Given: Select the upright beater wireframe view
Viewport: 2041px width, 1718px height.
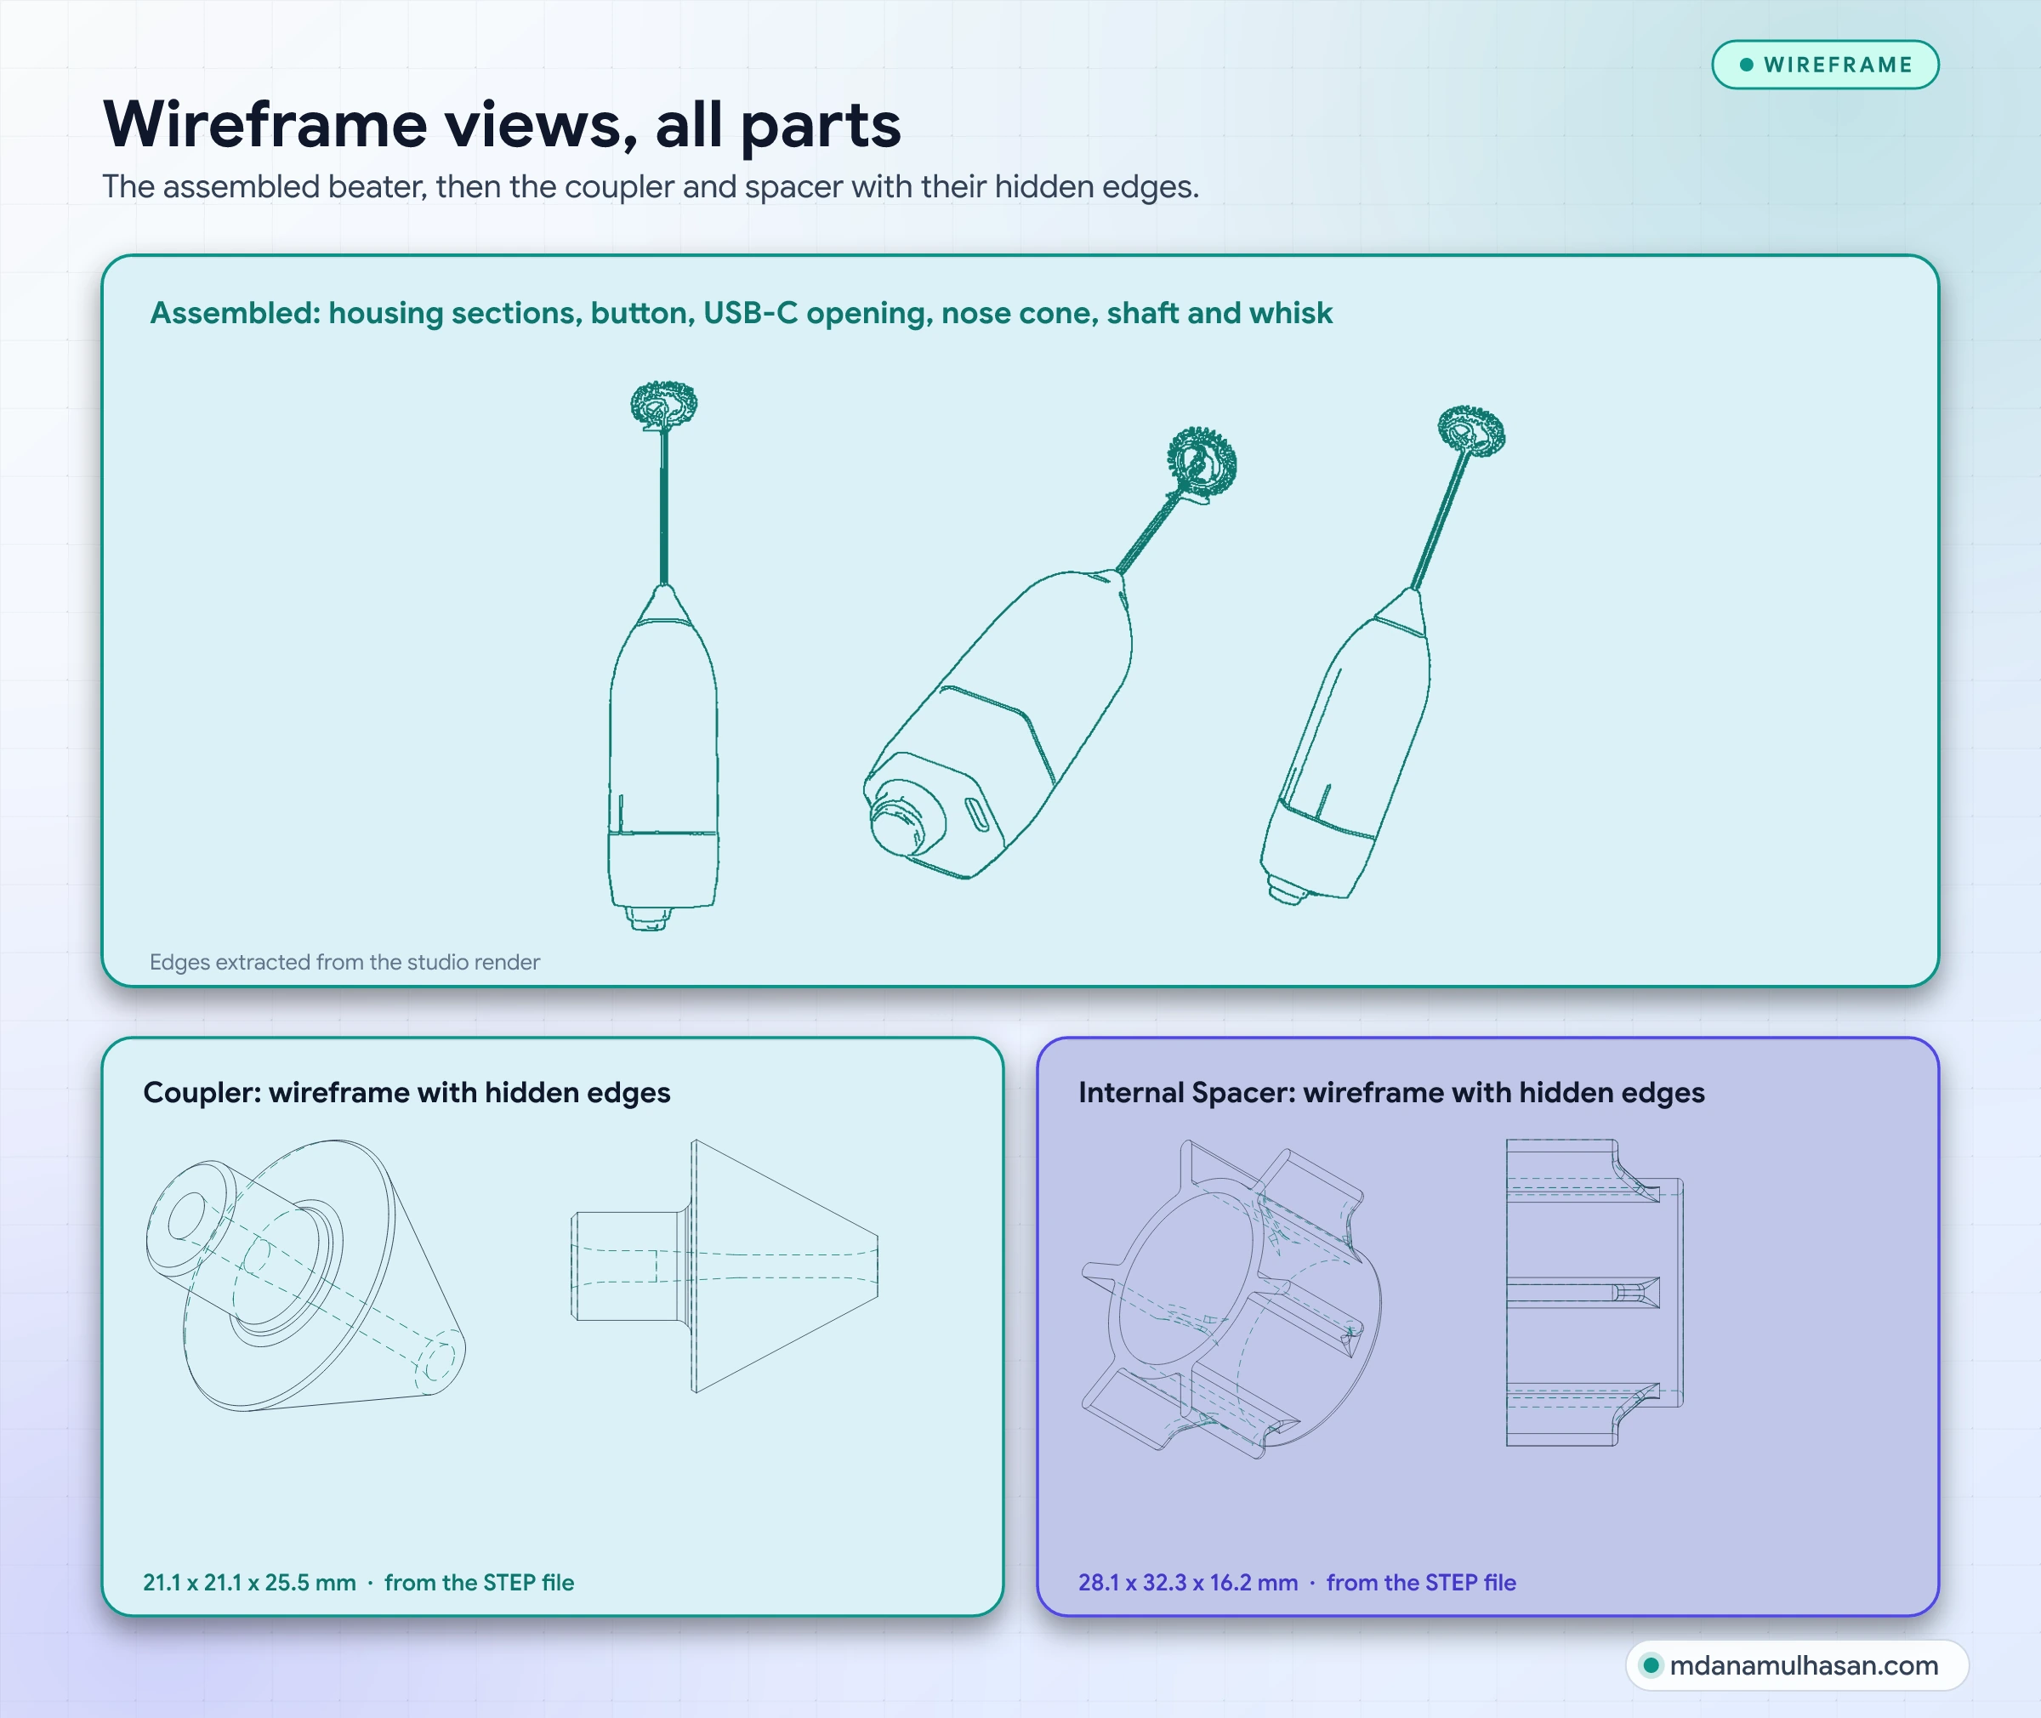Looking at the screenshot, I should tap(664, 657).
